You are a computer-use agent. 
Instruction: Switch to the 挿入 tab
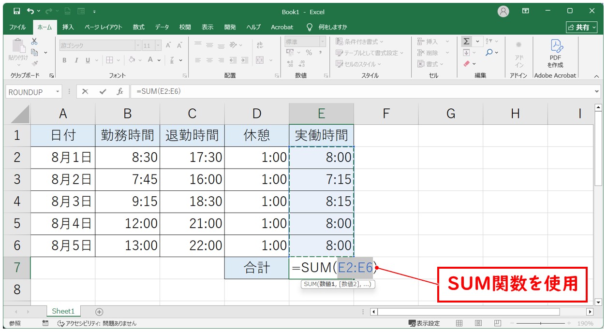coord(68,27)
